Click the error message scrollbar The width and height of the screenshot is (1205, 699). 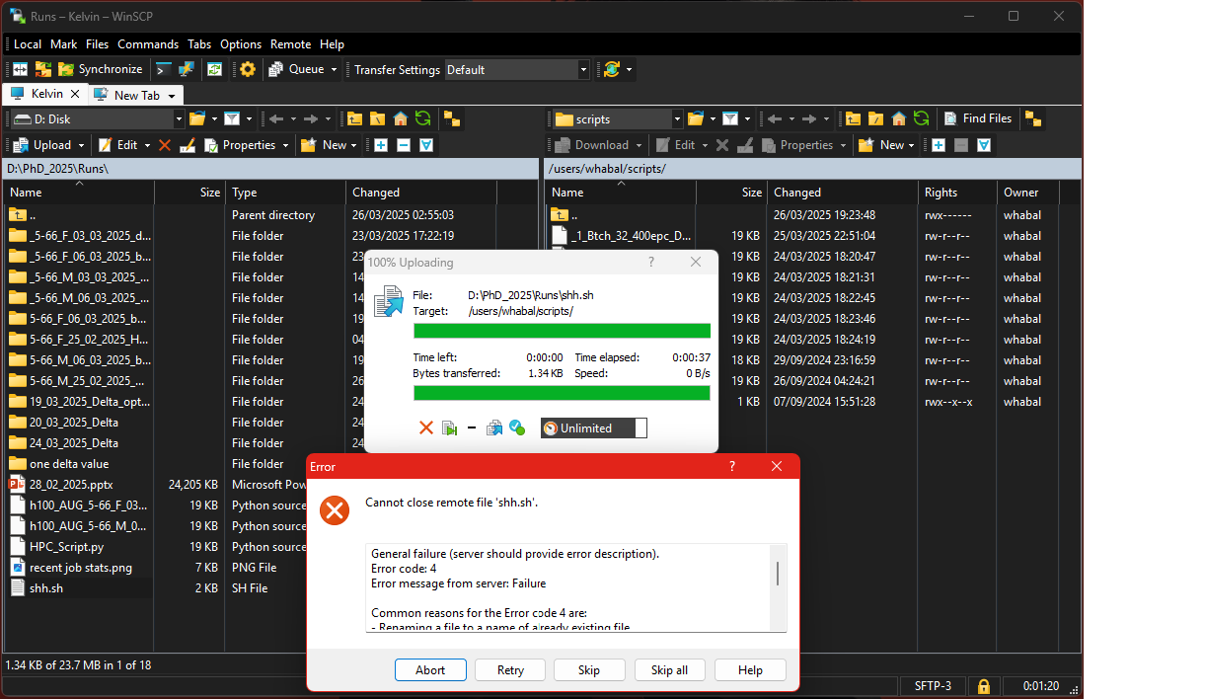pos(778,574)
